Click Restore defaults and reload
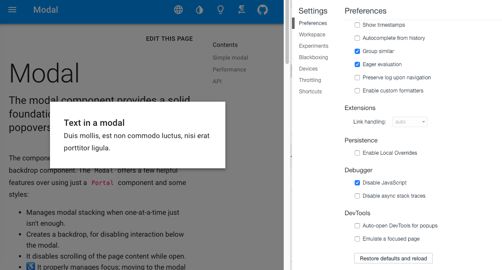Screen dimensions: 502x270 tap(393, 258)
